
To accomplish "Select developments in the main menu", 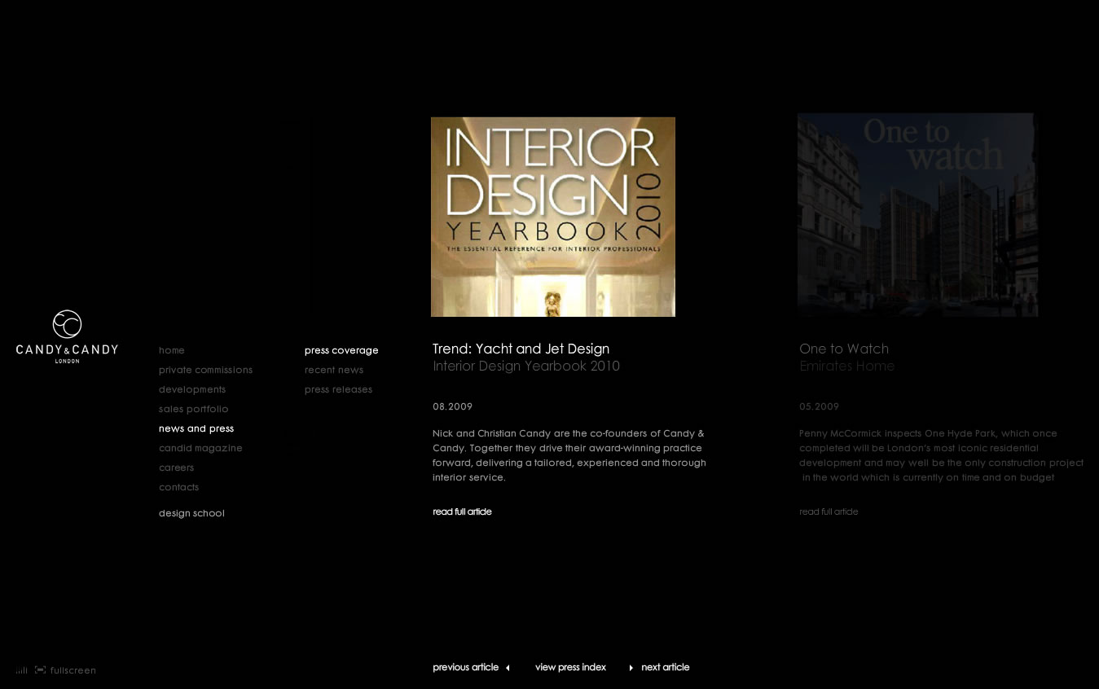I will click(192, 389).
